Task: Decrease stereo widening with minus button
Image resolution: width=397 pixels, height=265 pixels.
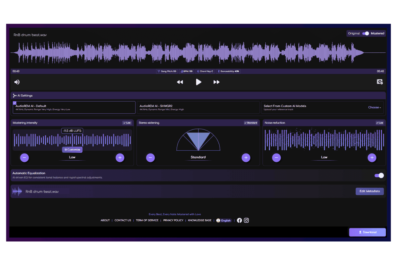Action: 151,158
